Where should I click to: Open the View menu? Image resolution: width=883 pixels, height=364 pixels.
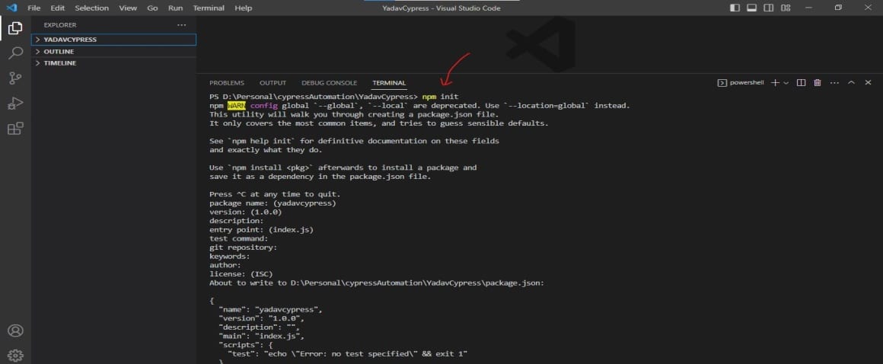[128, 8]
